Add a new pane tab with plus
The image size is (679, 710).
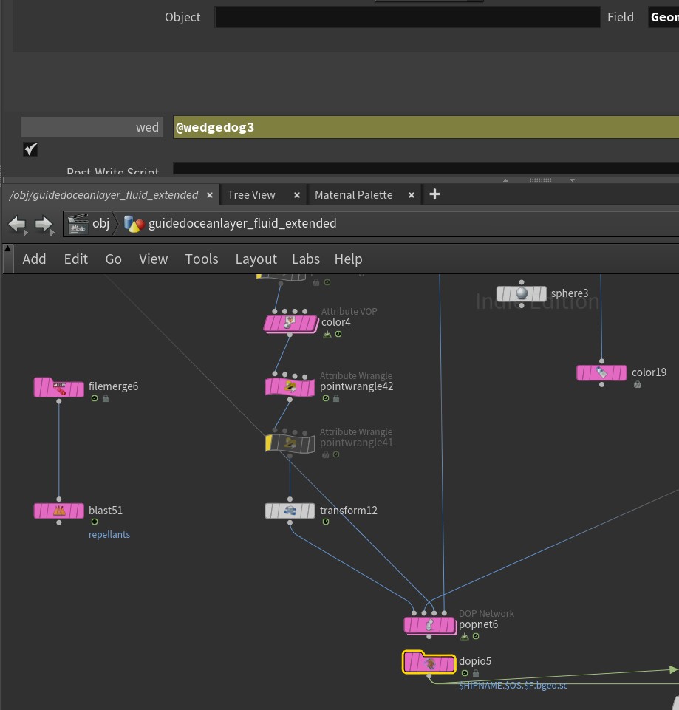point(435,195)
